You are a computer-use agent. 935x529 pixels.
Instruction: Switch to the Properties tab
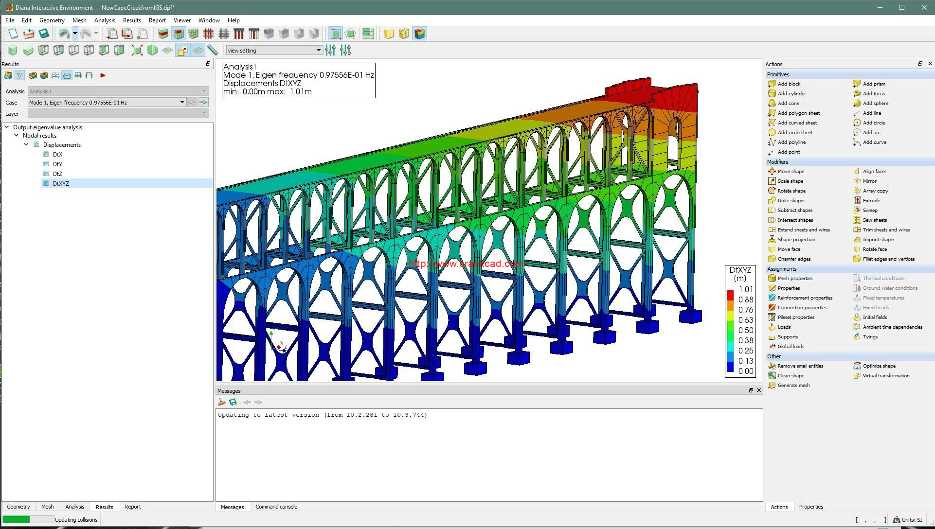(811, 507)
